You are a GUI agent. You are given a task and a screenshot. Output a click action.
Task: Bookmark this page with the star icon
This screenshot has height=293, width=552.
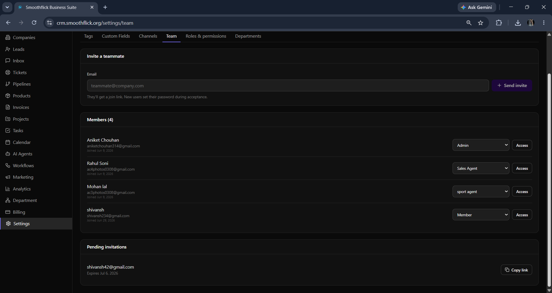480,23
